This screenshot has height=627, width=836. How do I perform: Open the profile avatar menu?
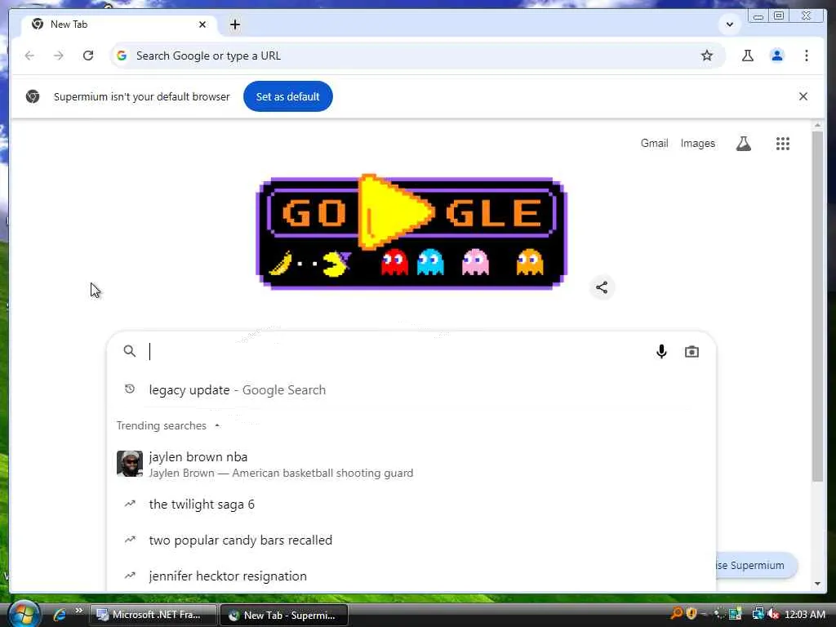[777, 56]
